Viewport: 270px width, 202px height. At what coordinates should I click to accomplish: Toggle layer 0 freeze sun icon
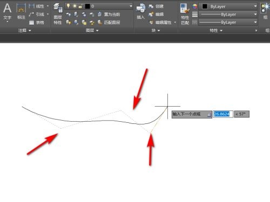(75, 6)
